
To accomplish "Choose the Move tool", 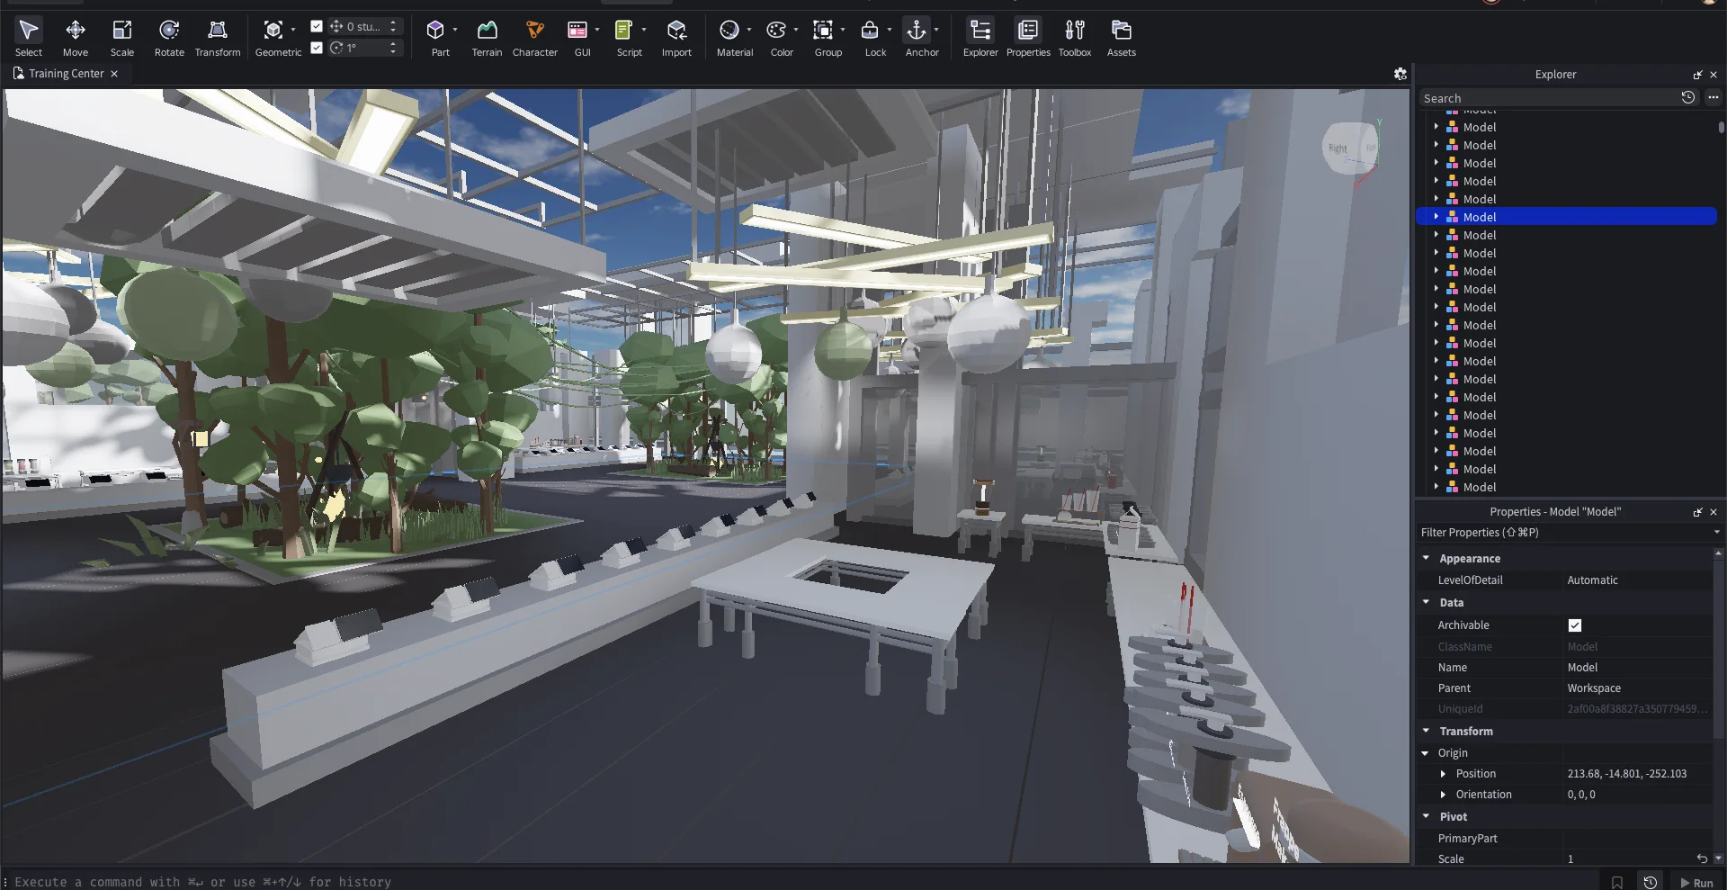I will coord(76,39).
